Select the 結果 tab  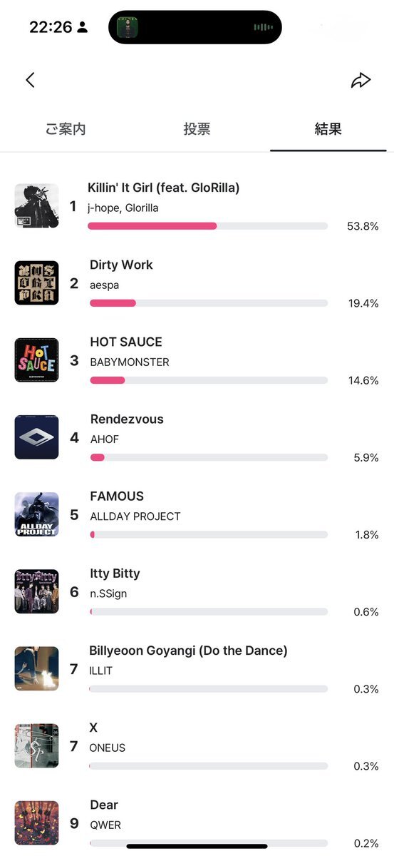(x=328, y=129)
